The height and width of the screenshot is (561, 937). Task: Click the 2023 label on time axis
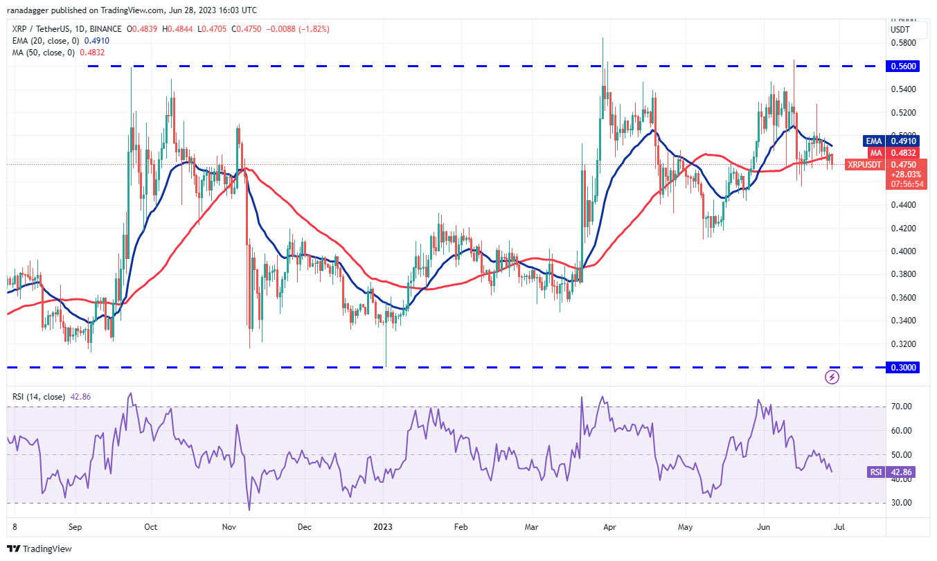pos(384,527)
